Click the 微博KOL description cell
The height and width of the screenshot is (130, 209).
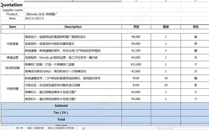click(x=73, y=92)
